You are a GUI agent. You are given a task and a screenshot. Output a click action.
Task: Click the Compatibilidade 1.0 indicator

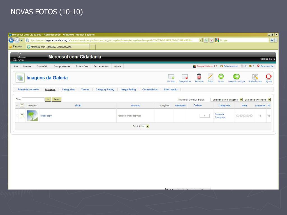[x=205, y=66]
